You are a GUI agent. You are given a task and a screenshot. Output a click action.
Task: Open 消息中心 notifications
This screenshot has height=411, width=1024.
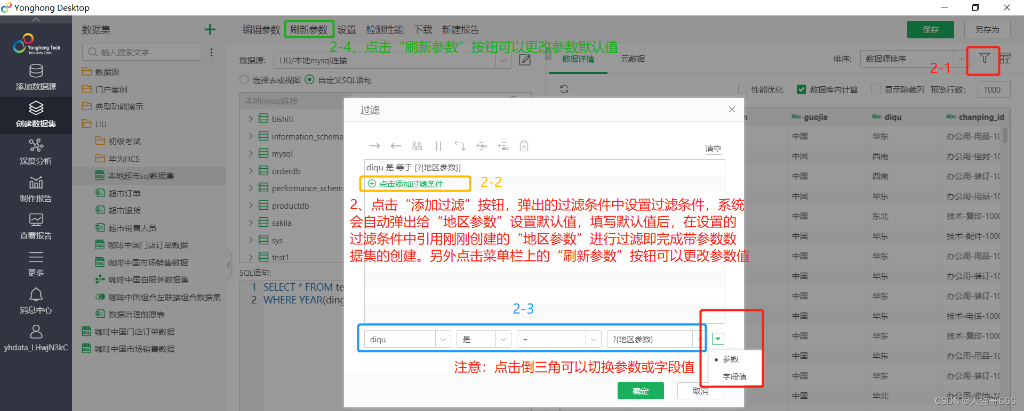36,301
